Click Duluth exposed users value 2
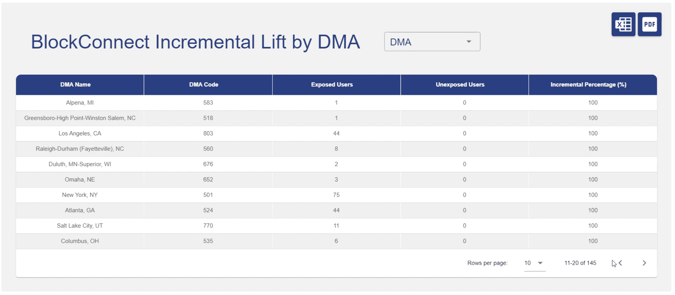The width and height of the screenshot is (675, 295). click(x=336, y=164)
